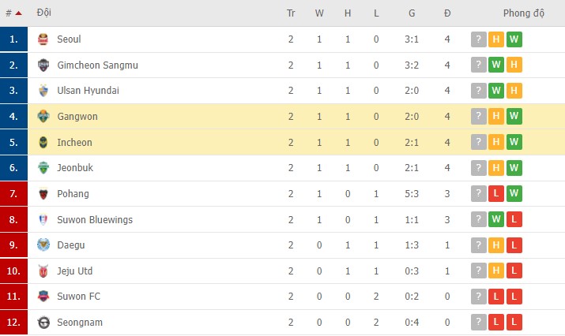Click the number 12 rank badge
The width and height of the screenshot is (565, 336).
(13, 323)
